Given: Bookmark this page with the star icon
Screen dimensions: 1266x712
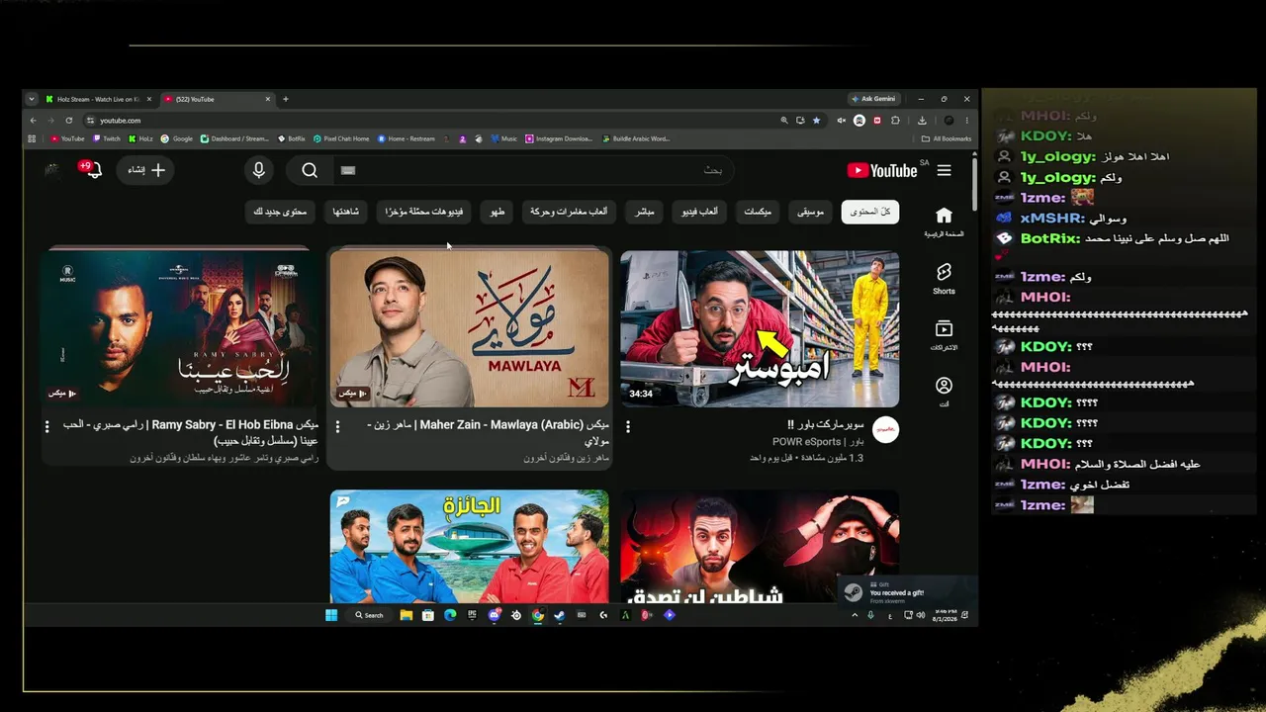Looking at the screenshot, I should tap(816, 121).
